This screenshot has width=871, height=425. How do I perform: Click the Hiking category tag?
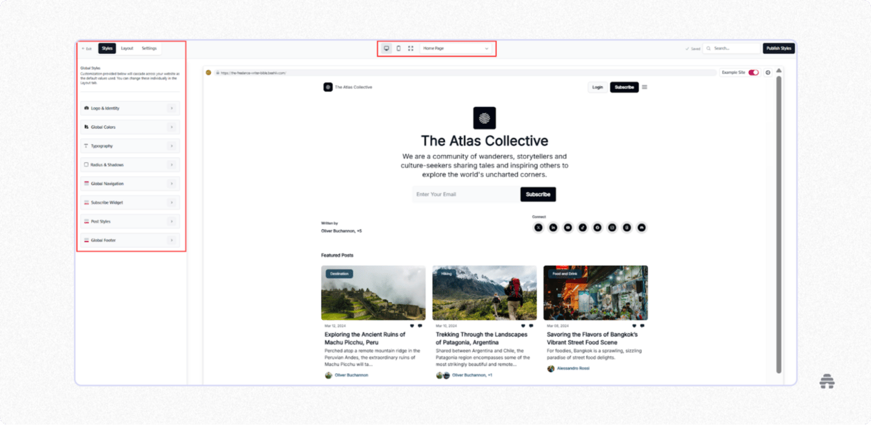446,273
